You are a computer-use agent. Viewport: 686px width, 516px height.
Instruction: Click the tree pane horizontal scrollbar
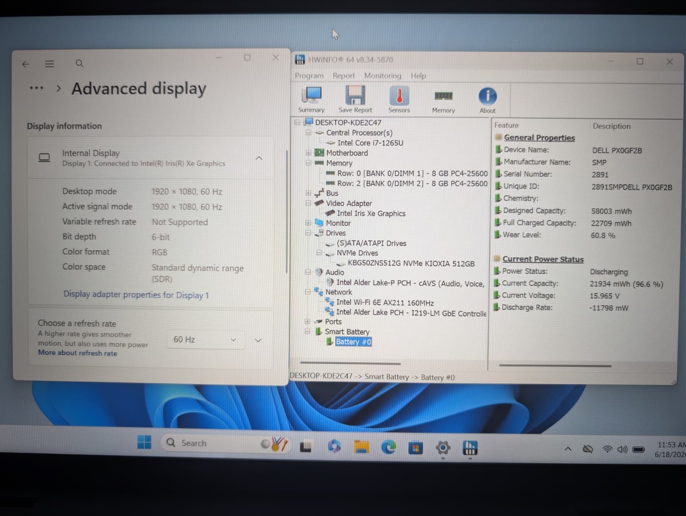[351, 363]
